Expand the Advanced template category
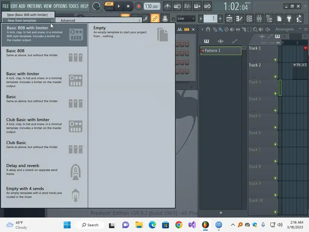The width and height of the screenshot is (309, 232). 98,21
